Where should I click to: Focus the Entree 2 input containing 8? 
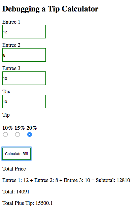[24, 55]
